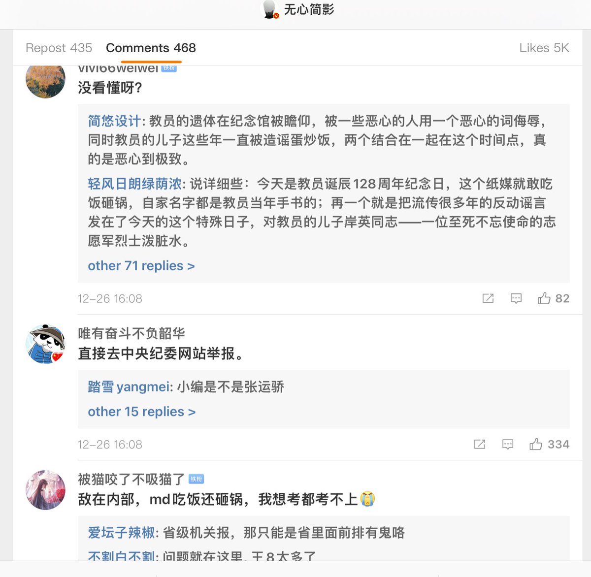This screenshot has width=591, height=577.
Task: Expand other 71 replies
Action: pyautogui.click(x=141, y=266)
